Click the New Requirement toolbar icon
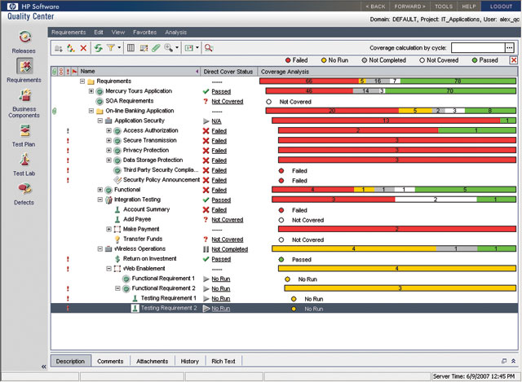The width and height of the screenshot is (522, 382). 71,48
